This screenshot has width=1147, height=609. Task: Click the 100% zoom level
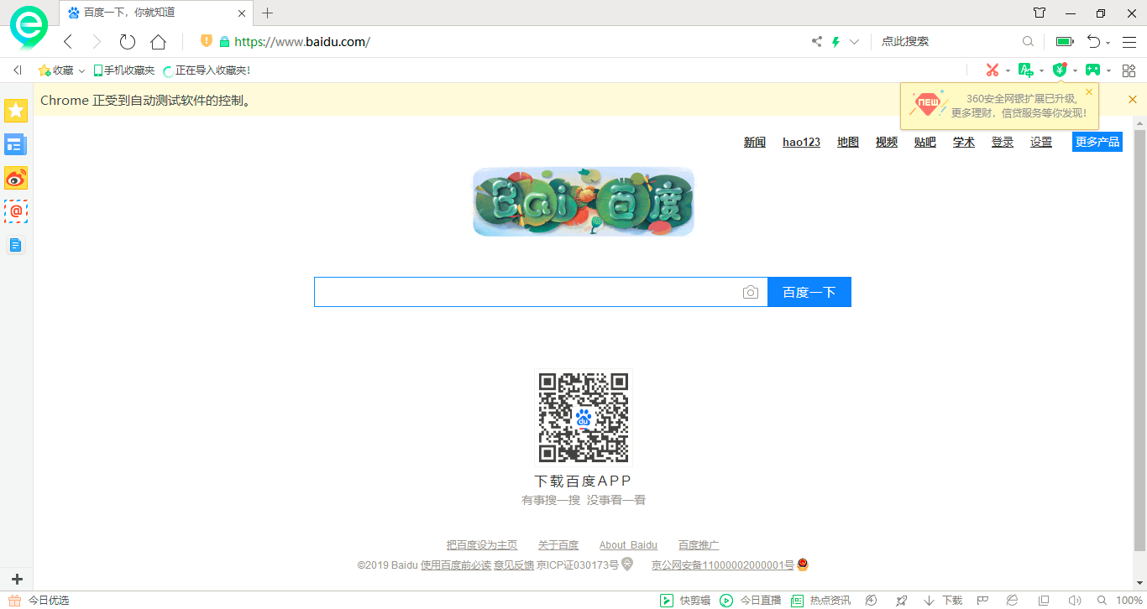[x=1129, y=601]
